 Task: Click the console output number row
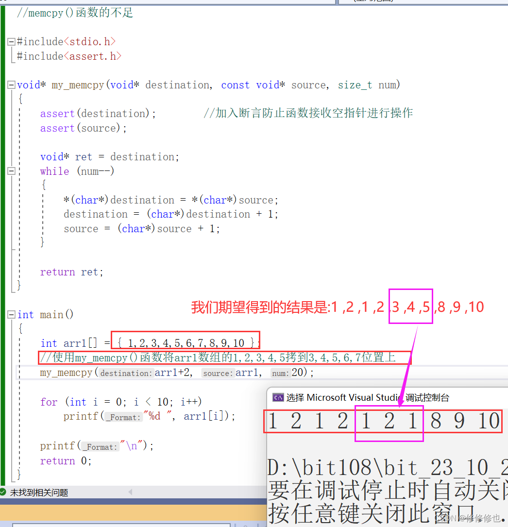click(383, 421)
